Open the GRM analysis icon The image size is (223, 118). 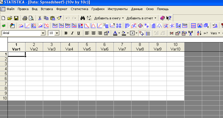[x=68, y=26]
